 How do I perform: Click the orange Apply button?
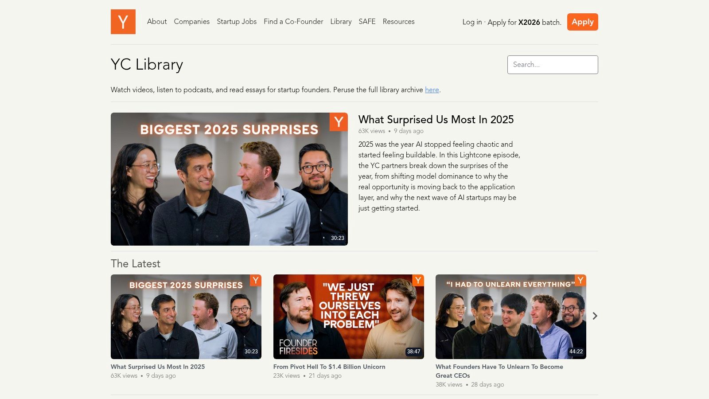tap(582, 22)
